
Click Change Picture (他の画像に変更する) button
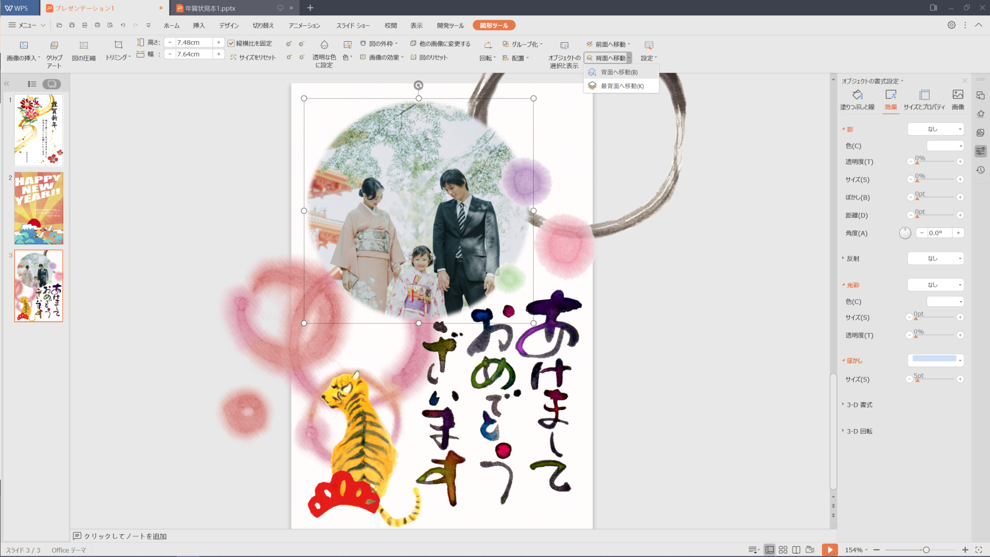point(440,44)
